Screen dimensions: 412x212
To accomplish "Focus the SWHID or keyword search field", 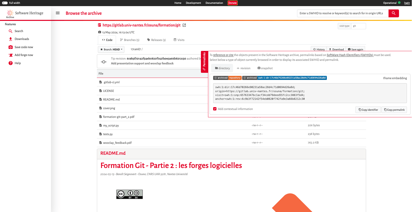I will (343, 13).
